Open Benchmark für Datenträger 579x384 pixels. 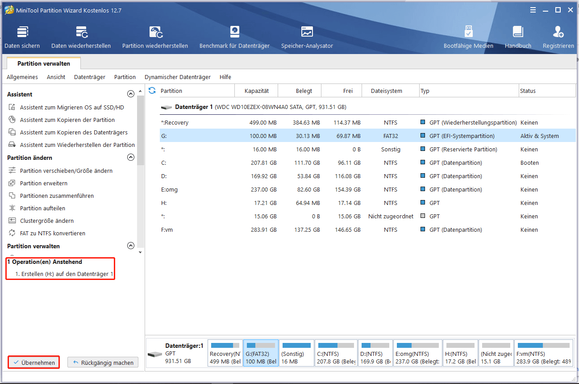tap(235, 38)
